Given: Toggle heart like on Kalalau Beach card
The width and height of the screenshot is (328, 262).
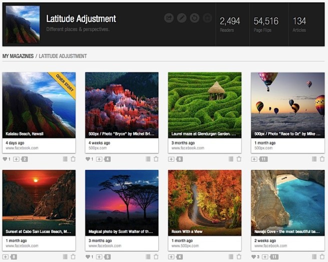Looking at the screenshot, I should [x=6, y=159].
